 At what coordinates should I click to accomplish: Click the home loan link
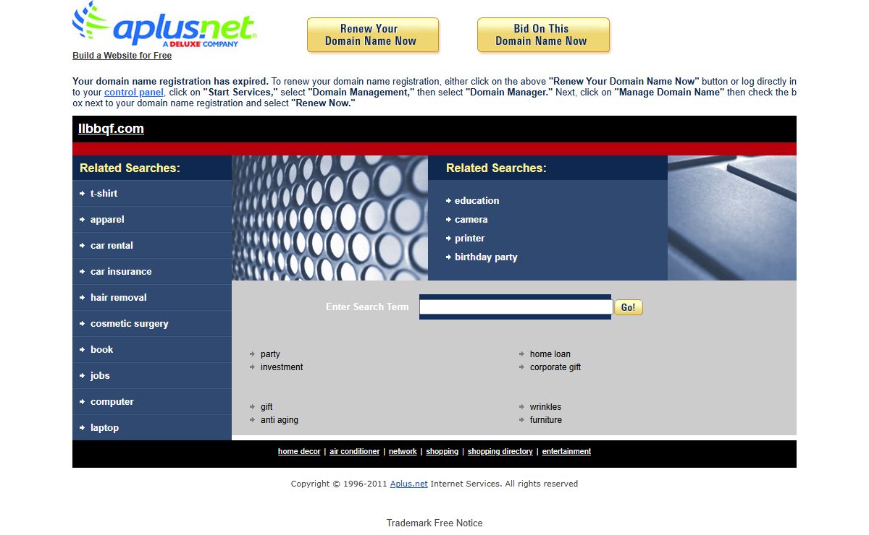tap(550, 354)
